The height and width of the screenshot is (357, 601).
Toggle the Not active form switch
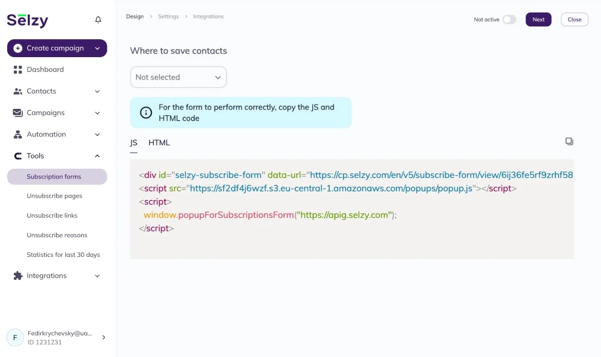pyautogui.click(x=509, y=20)
